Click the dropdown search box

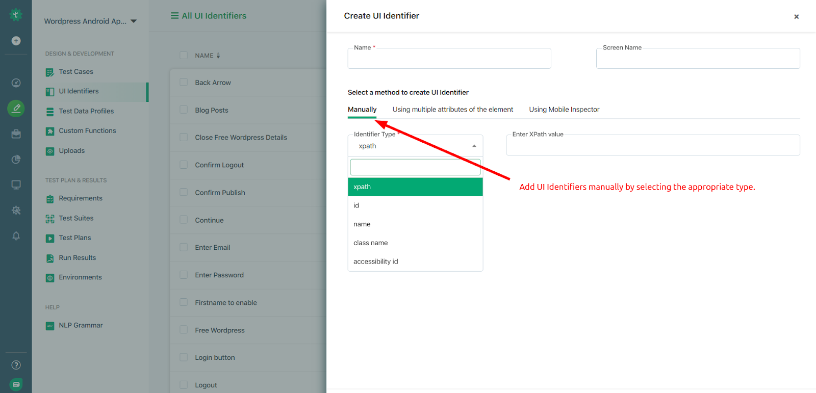[x=415, y=167]
